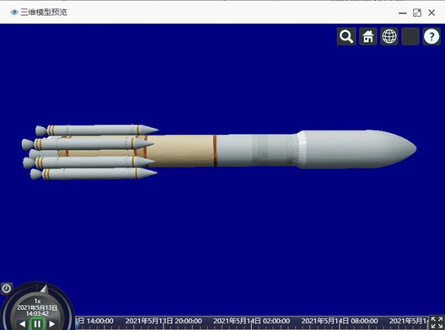The image size is (445, 330).
Task: Toggle the green pause button
Action: click(37, 324)
